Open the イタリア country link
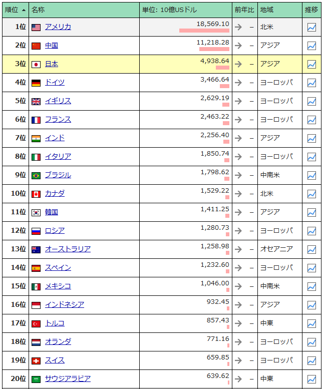This screenshot has height=389, width=323. click(x=58, y=157)
